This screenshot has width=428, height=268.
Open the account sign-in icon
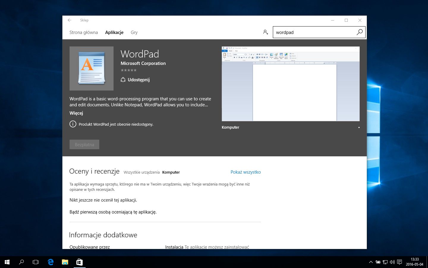[266, 32]
